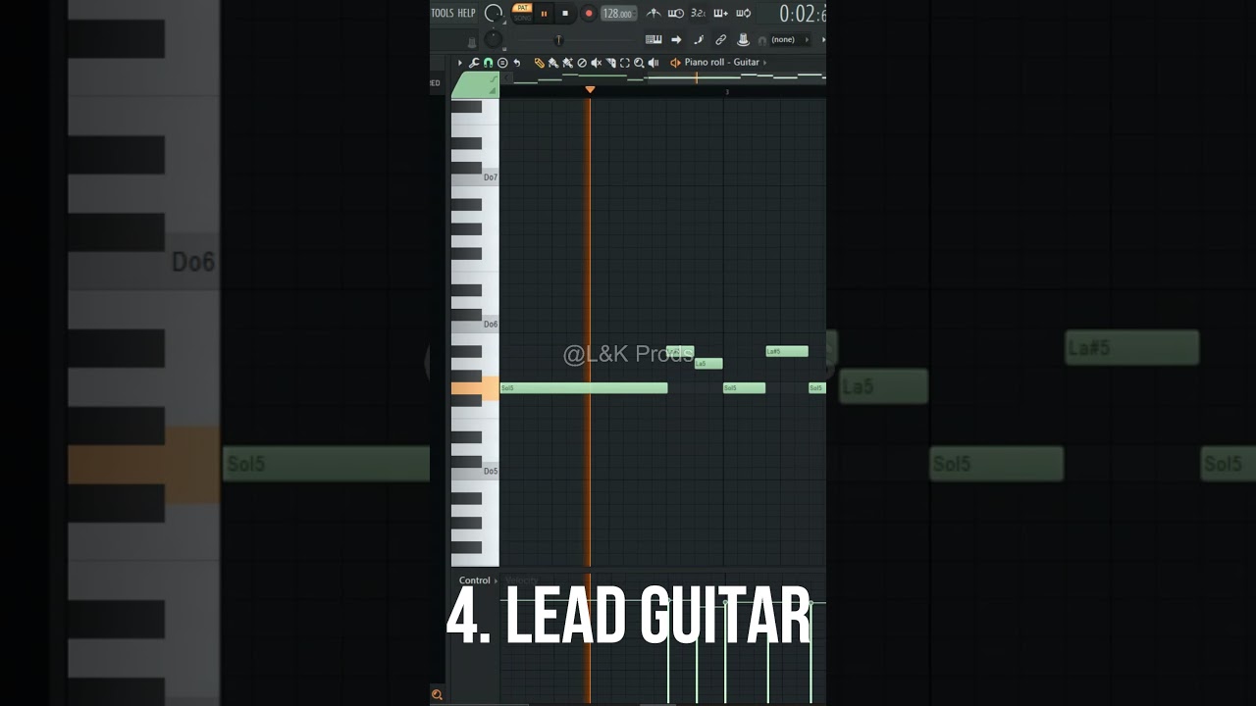Click the gray global snap magnet icon
Image resolution: width=1256 pixels, height=706 pixels.
(x=762, y=40)
